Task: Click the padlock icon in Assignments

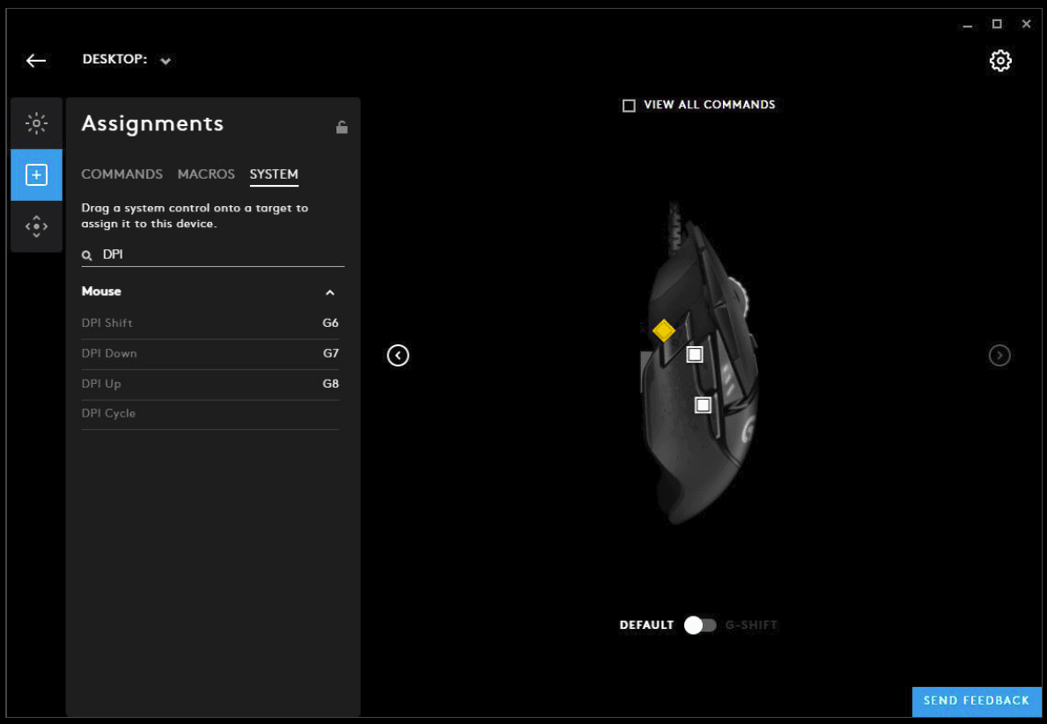Action: [x=342, y=127]
